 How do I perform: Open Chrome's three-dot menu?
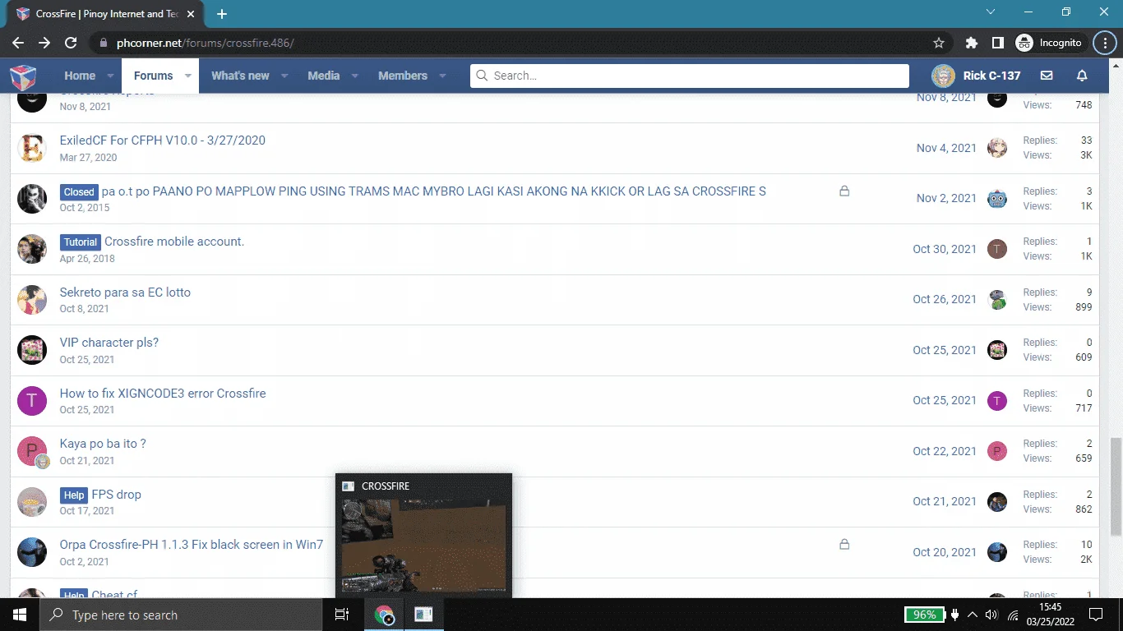click(x=1104, y=43)
